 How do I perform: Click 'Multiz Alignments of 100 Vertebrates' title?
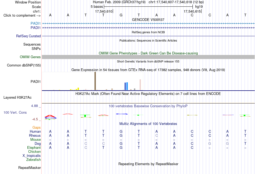[148, 124]
